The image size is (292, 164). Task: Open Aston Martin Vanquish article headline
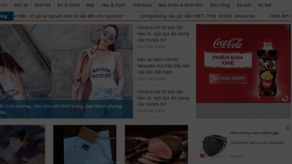163,66
